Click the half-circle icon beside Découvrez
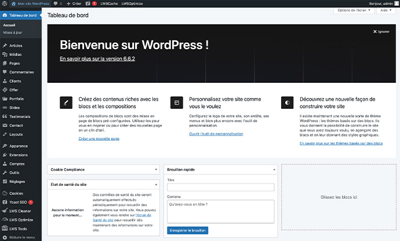Viewport: 400px width, 241px height. tap(287, 103)
